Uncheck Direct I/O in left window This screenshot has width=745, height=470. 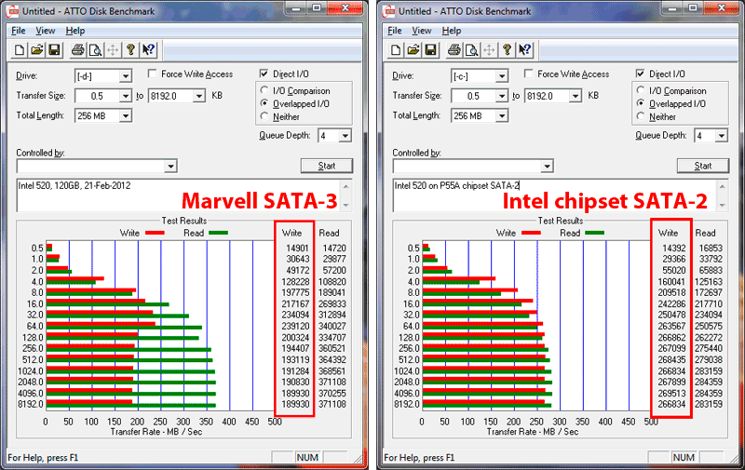point(264,74)
